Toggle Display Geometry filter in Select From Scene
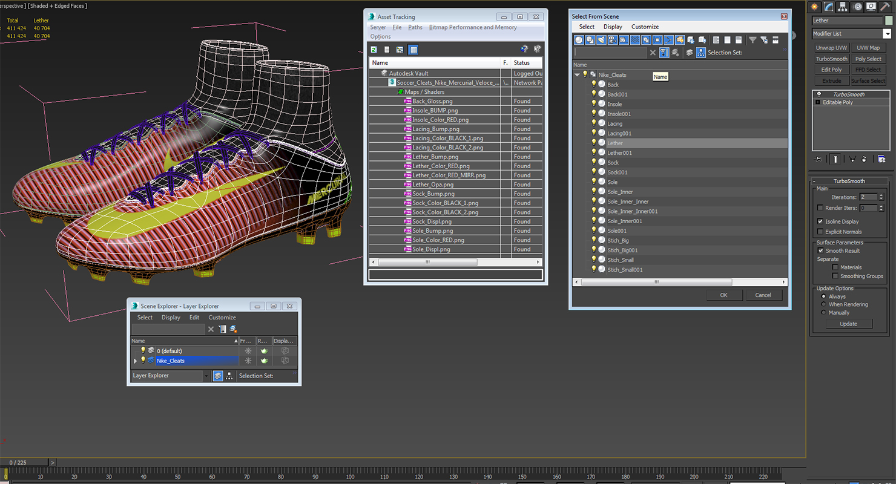This screenshot has width=896, height=484. click(579, 40)
